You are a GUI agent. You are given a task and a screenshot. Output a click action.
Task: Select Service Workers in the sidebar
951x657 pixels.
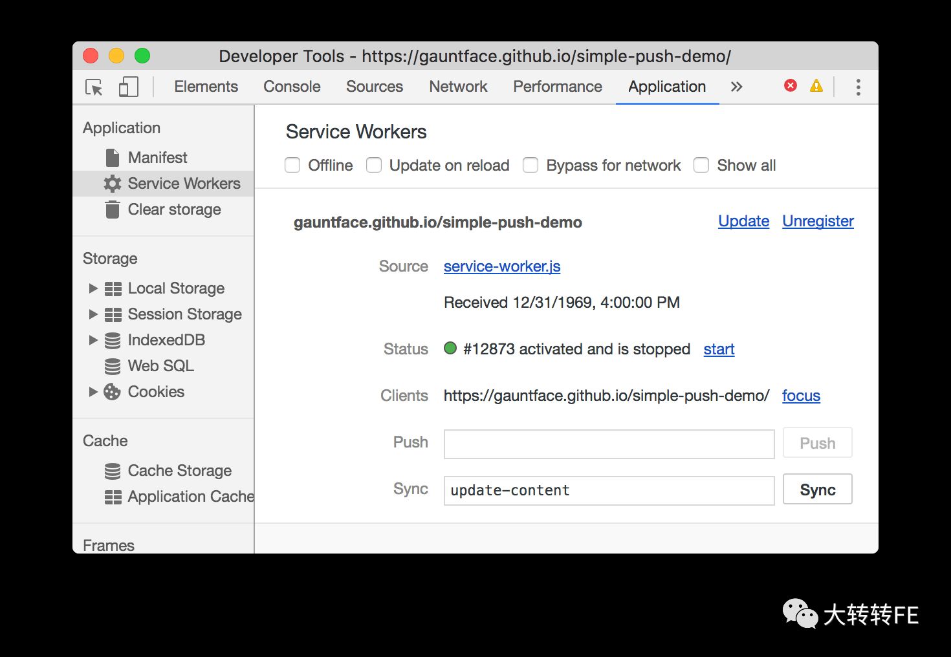pos(163,184)
